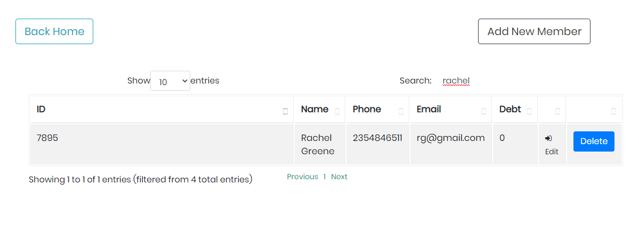The image size is (639, 234).
Task: Click the sort icon above Delete column
Action: point(613,112)
